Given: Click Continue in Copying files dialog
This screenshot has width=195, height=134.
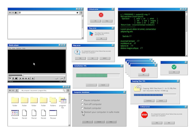Looking at the screenshot, I should point(149,101).
